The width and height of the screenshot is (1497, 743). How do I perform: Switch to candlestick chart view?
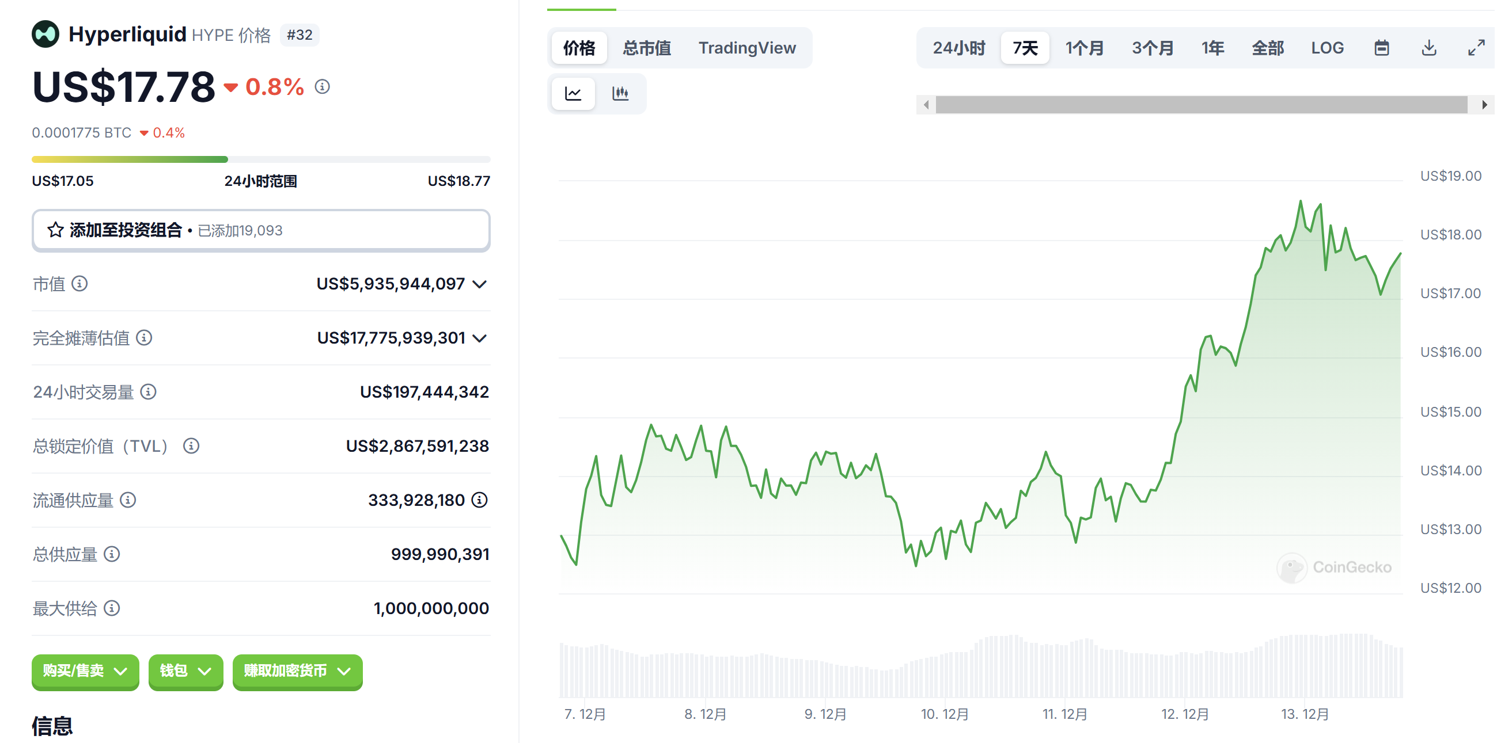click(x=620, y=93)
